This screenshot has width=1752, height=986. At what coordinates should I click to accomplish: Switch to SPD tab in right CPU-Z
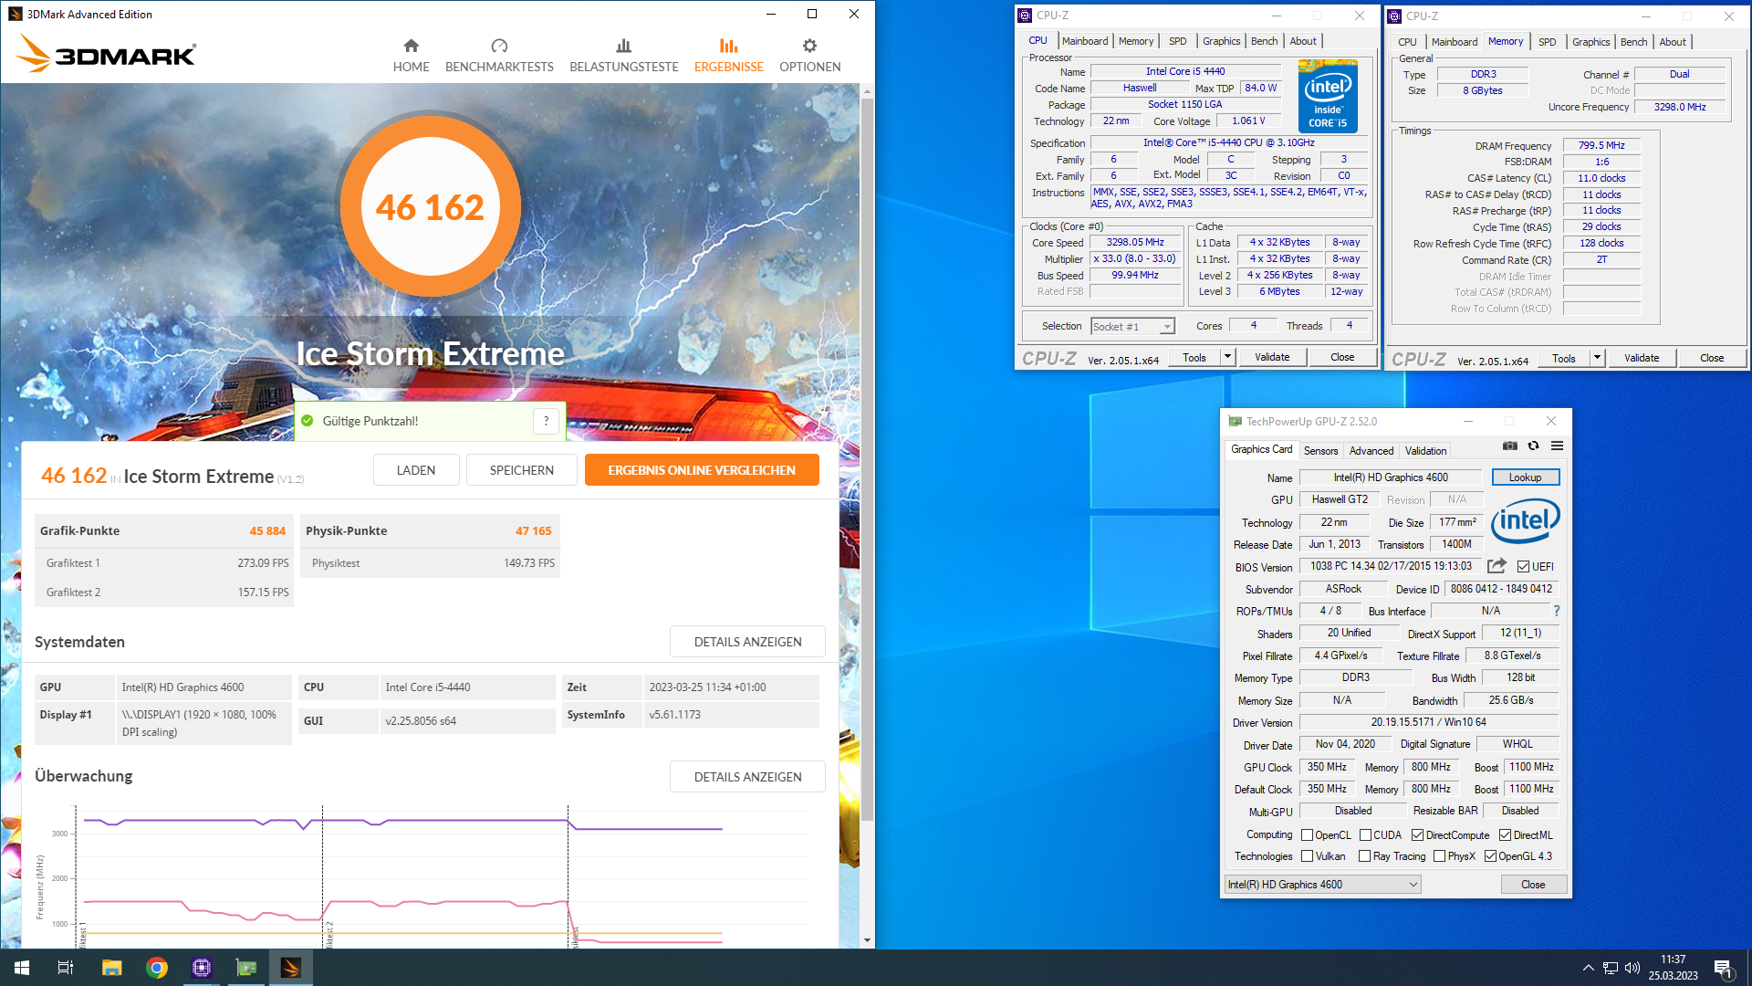pos(1548,42)
